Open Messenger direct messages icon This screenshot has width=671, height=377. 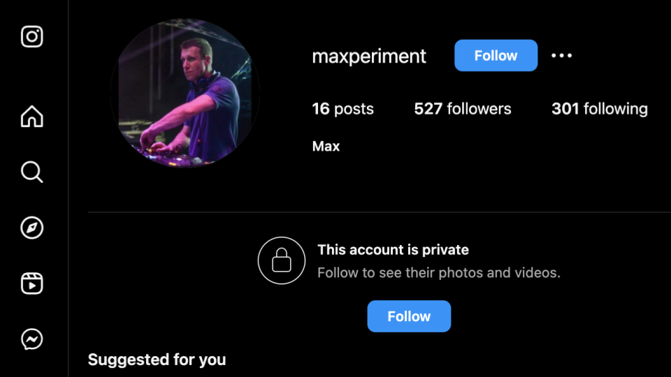pyautogui.click(x=32, y=339)
